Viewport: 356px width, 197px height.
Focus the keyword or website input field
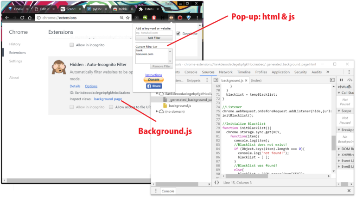[154, 33]
